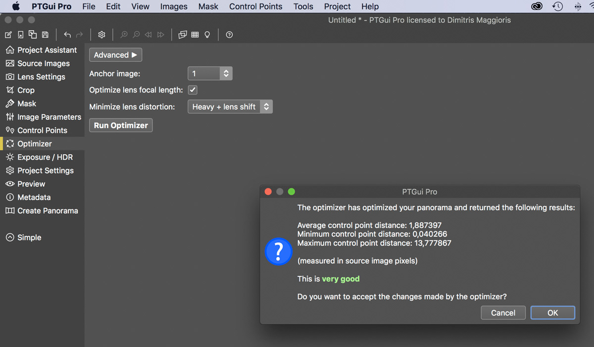Open the View menu

pyautogui.click(x=140, y=6)
